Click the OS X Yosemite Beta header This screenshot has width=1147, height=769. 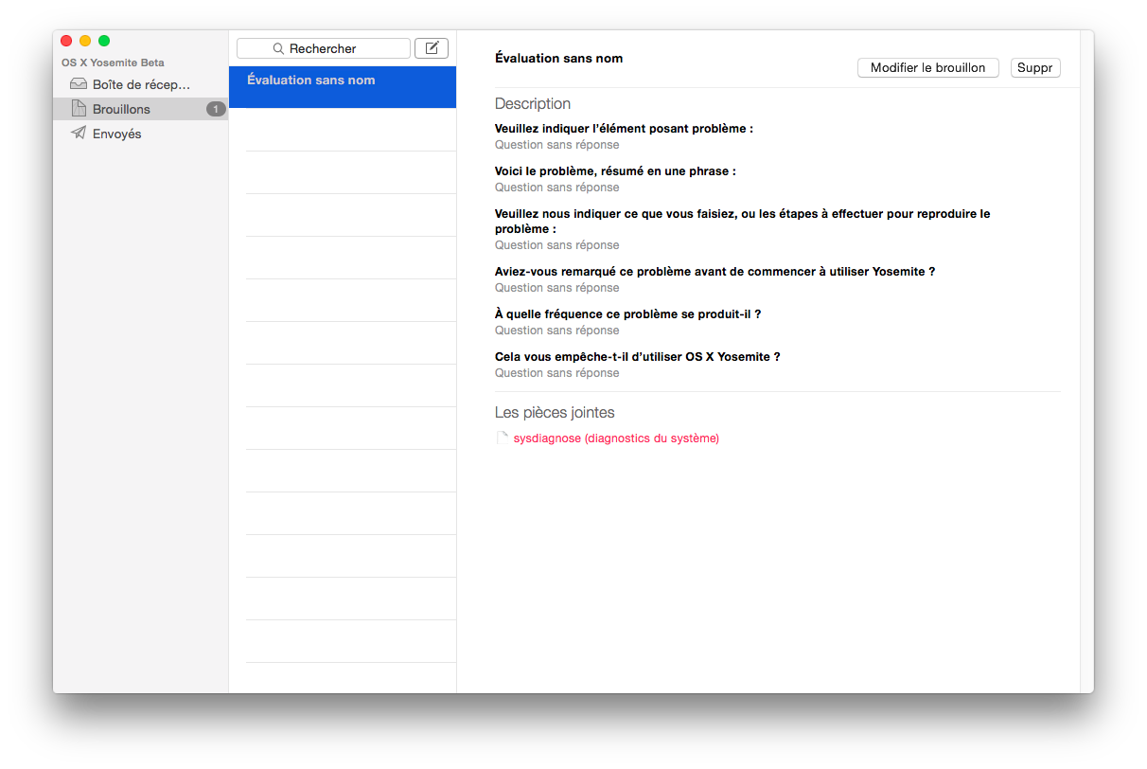coord(113,63)
